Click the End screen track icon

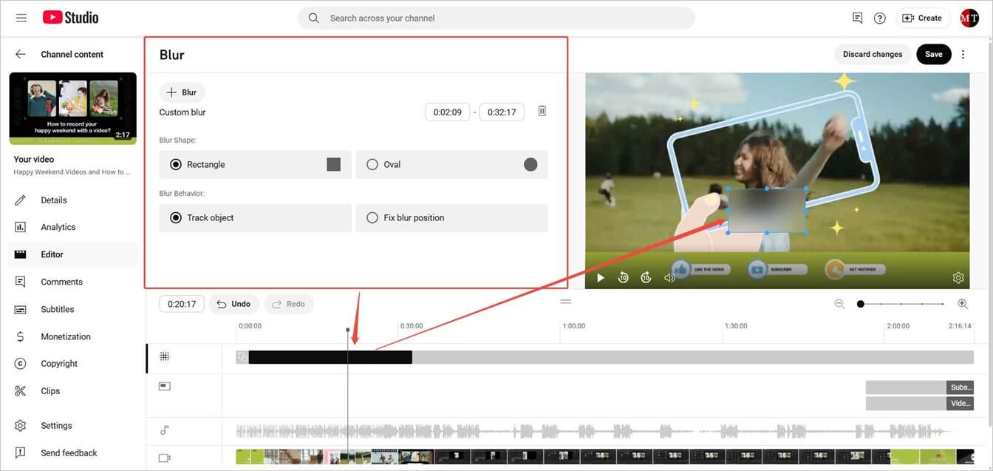coord(163,385)
